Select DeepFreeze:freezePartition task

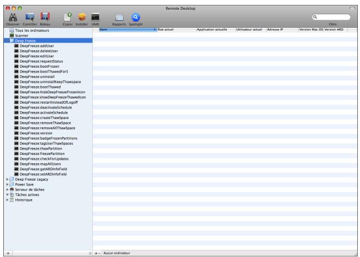[42, 154]
